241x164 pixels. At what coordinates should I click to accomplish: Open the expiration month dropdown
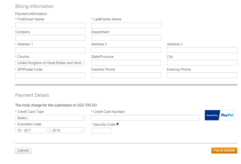click(x=32, y=130)
